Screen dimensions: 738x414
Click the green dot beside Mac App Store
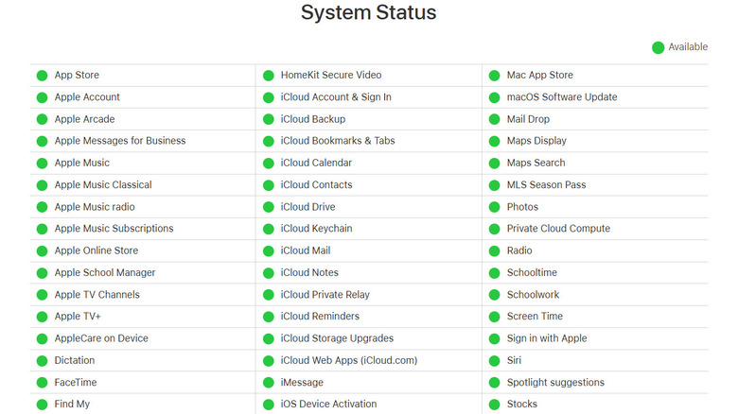click(494, 76)
